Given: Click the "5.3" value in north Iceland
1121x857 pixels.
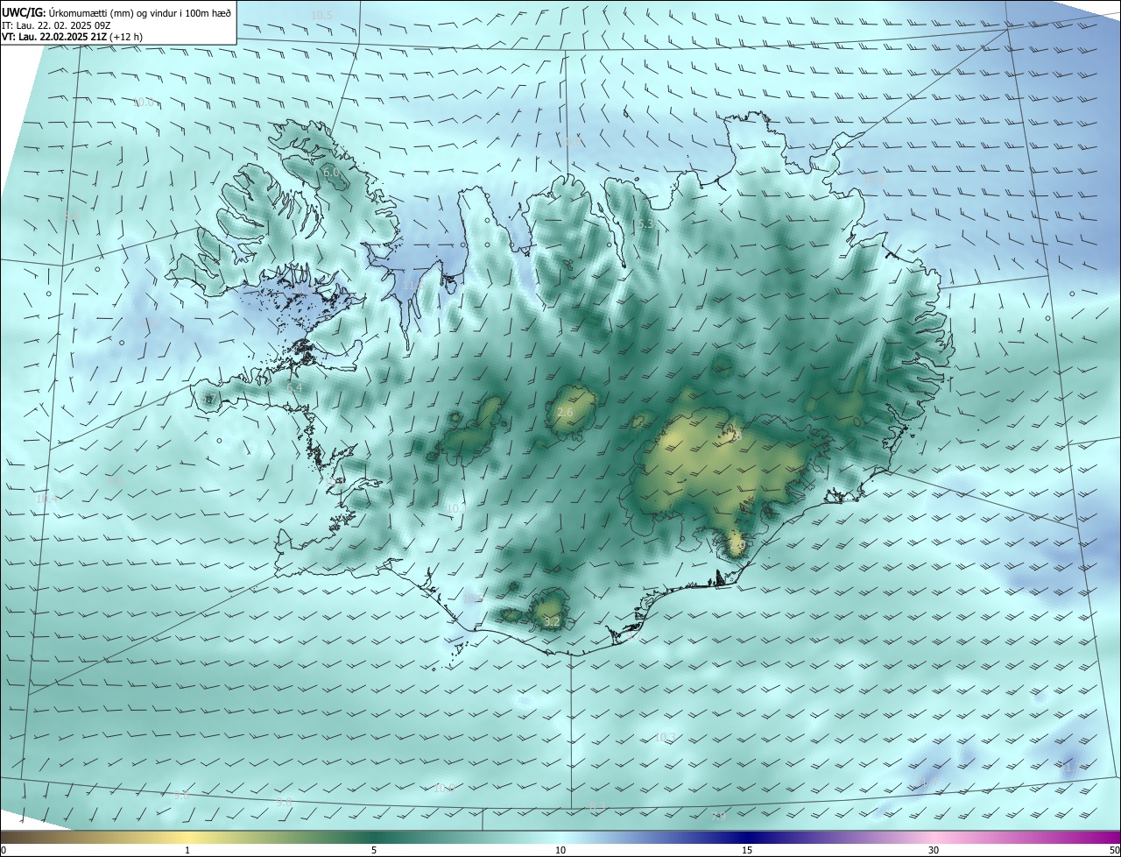Looking at the screenshot, I should pyautogui.click(x=645, y=224).
